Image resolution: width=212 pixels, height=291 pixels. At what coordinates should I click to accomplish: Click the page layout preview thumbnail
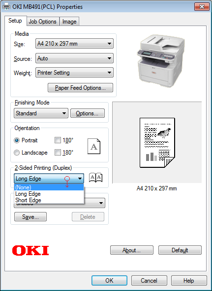click(x=157, y=142)
